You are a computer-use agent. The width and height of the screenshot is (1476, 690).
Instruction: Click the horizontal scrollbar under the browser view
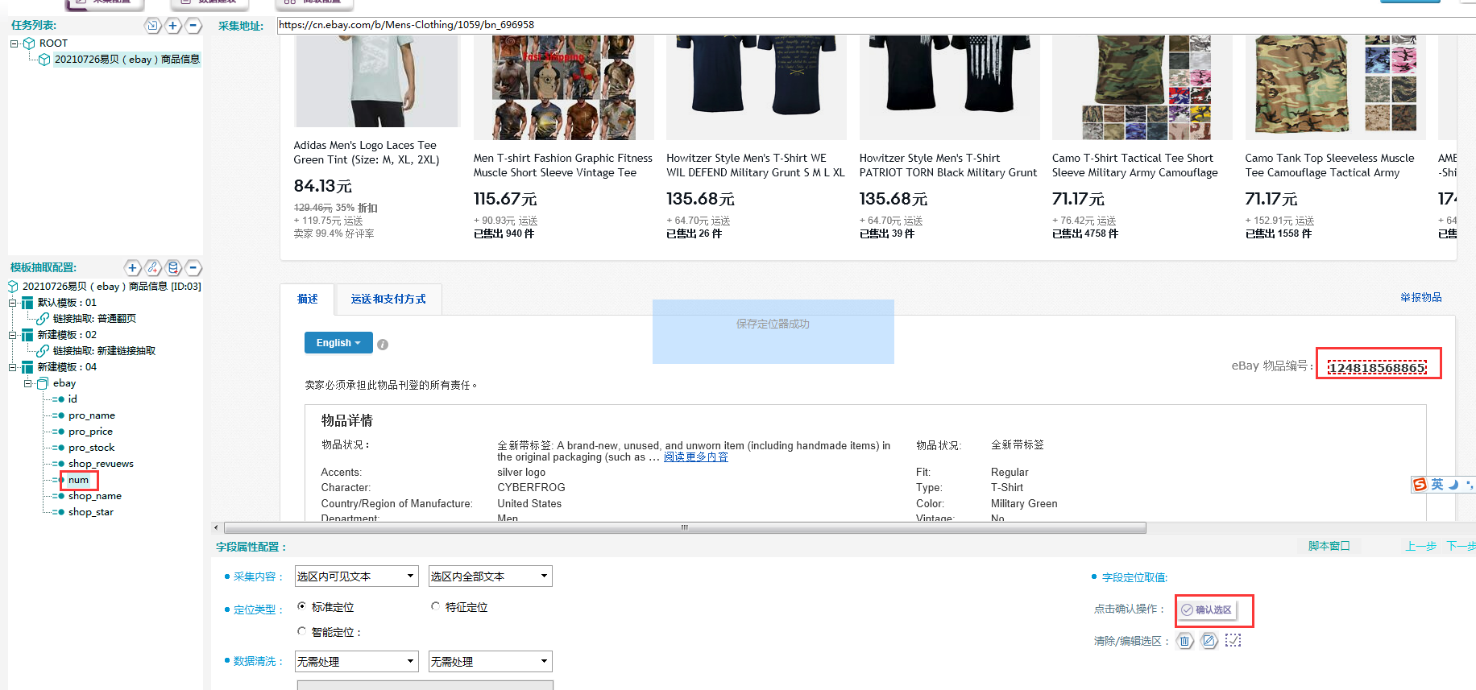(x=685, y=528)
